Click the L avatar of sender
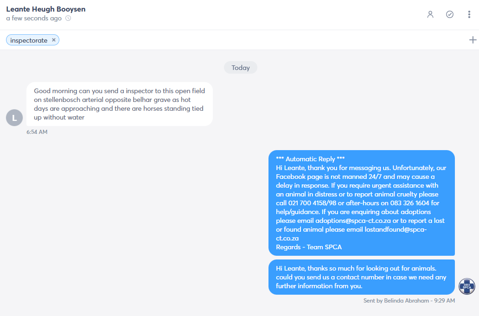This screenshot has width=479, height=316. coord(14,118)
